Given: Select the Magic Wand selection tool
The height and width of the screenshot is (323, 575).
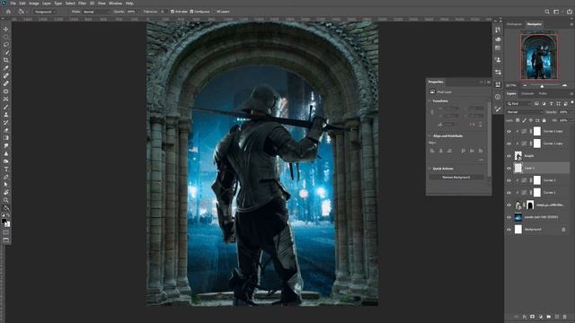Looking at the screenshot, I should click(6, 52).
